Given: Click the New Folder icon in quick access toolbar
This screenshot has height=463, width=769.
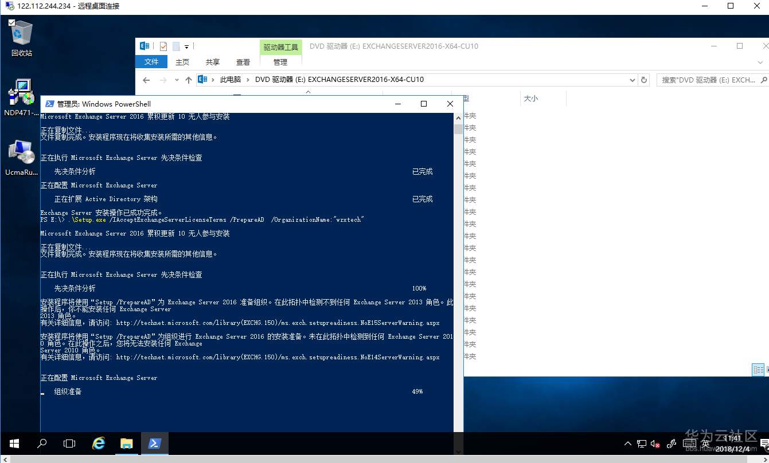Looking at the screenshot, I should (176, 46).
